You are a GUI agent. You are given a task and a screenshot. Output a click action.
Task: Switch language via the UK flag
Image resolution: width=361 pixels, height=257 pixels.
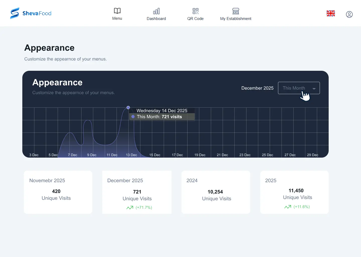coord(331,13)
